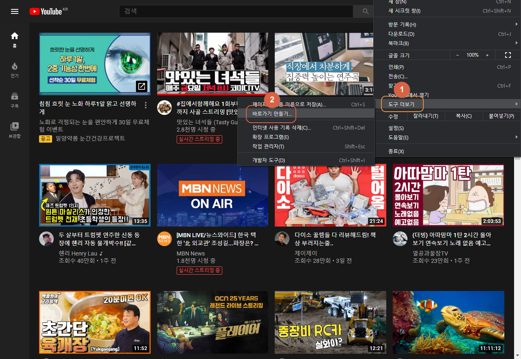
Task: Select 다운로드(D) menu item
Action: coord(447,34)
